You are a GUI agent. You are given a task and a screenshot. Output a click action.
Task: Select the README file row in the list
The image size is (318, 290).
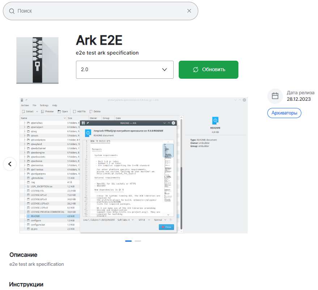coord(35,216)
